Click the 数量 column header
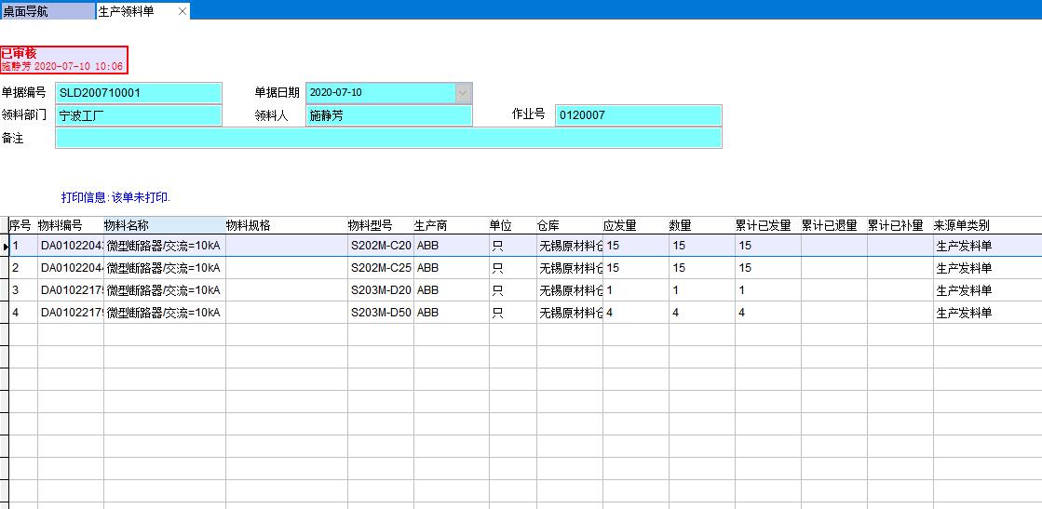Screen dimensions: 1042x509 [700, 225]
